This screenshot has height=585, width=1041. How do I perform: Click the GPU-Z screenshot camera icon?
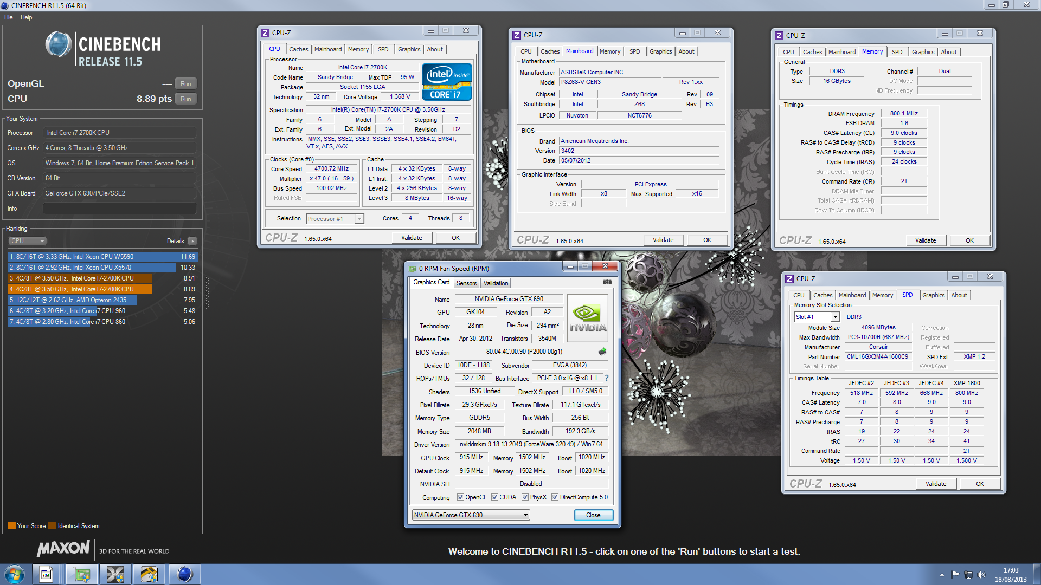point(607,282)
